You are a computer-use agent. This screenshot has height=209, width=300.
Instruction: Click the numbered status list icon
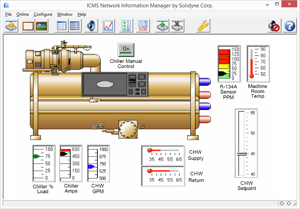[x=126, y=26]
